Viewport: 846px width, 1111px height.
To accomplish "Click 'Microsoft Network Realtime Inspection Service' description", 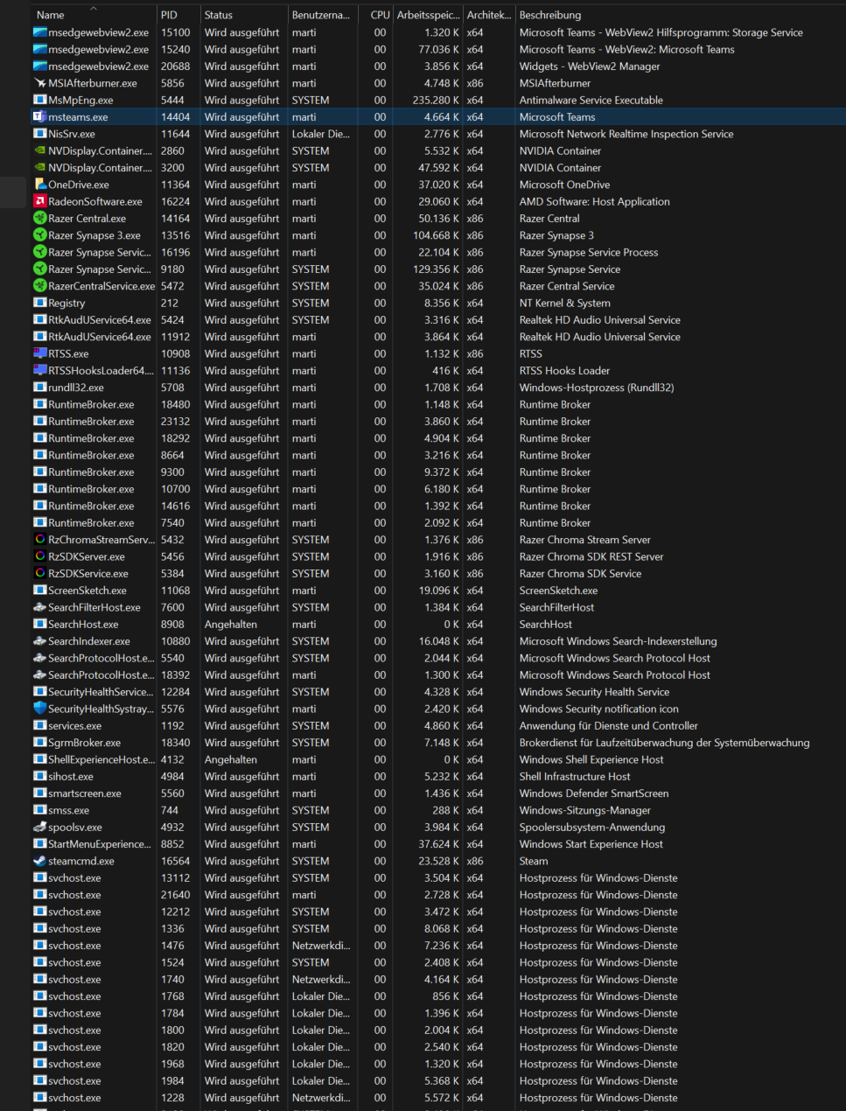I will coord(626,134).
